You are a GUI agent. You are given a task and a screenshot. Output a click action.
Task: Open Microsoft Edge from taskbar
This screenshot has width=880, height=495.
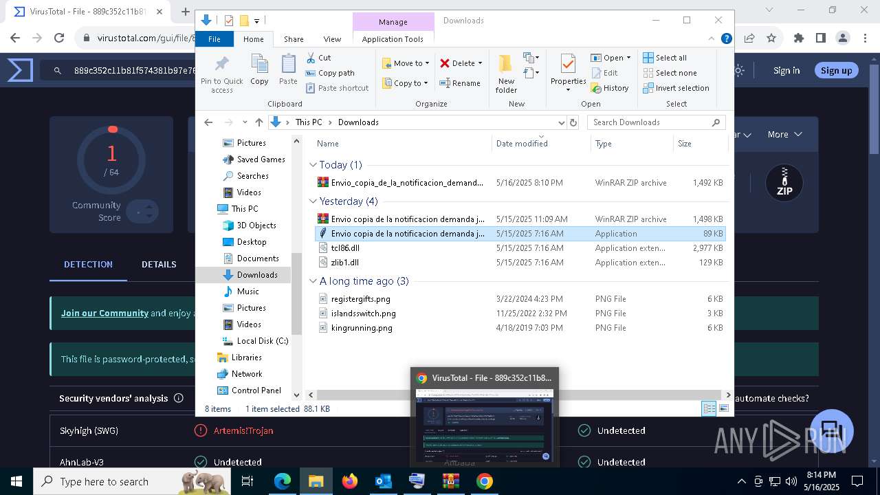pos(283,481)
